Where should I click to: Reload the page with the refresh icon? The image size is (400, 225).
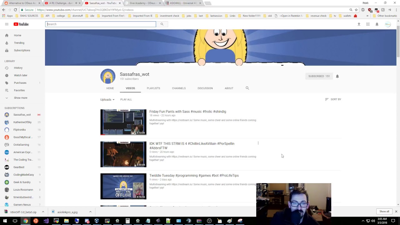[x=15, y=10]
